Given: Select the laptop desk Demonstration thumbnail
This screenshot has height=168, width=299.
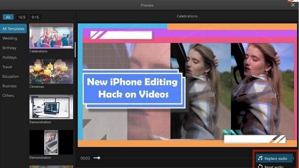Looking at the screenshot, I should (51, 107).
